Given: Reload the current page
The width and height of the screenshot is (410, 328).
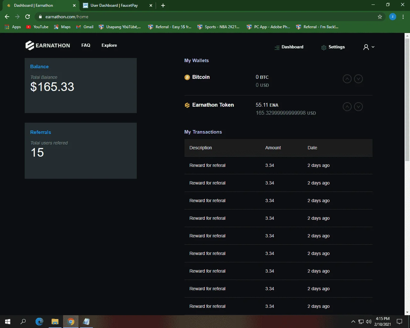Looking at the screenshot, I should (28, 17).
